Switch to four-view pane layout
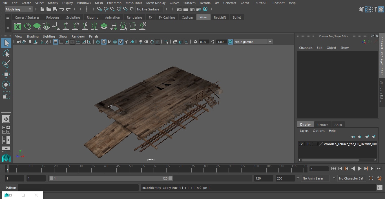This screenshot has width=385, height=199. click(6, 130)
